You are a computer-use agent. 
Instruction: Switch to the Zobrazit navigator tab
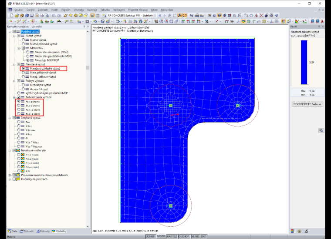(x=27, y=231)
